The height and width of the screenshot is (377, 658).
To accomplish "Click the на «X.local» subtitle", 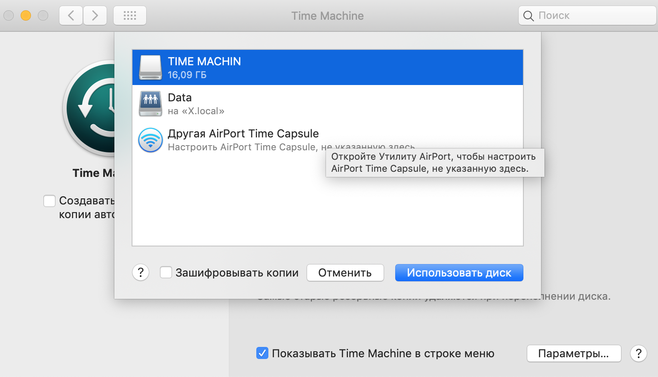I will point(196,111).
